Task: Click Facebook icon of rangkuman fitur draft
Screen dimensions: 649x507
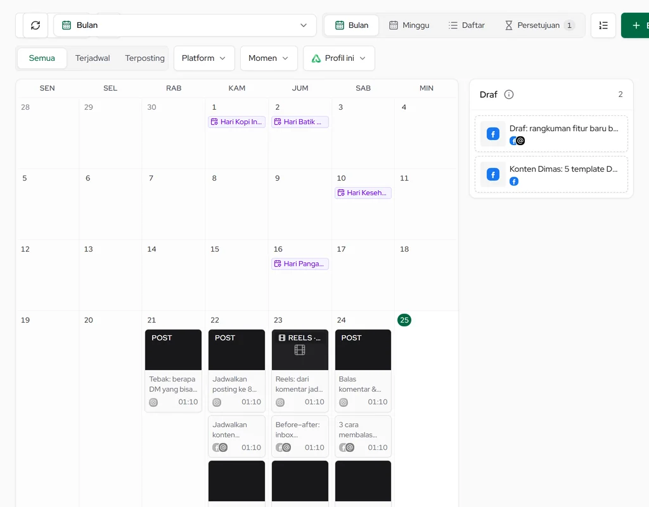Action: [x=493, y=134]
